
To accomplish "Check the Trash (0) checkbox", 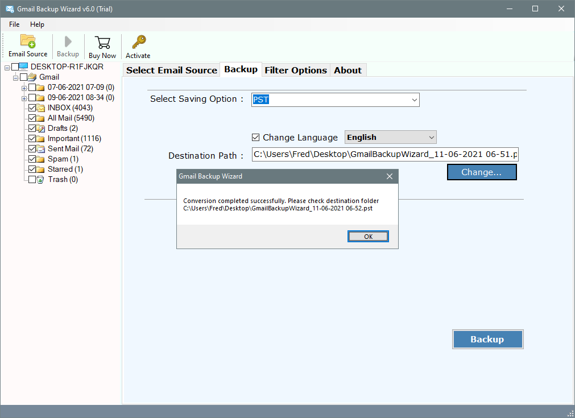I will (x=32, y=180).
